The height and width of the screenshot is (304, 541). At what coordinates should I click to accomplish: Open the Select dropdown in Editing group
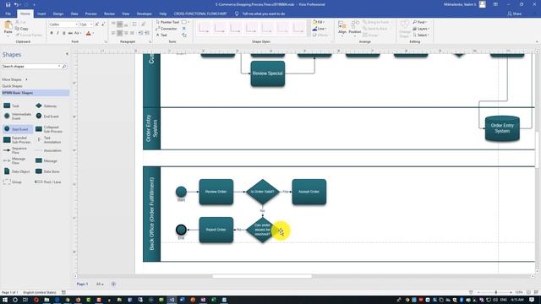coord(421,35)
